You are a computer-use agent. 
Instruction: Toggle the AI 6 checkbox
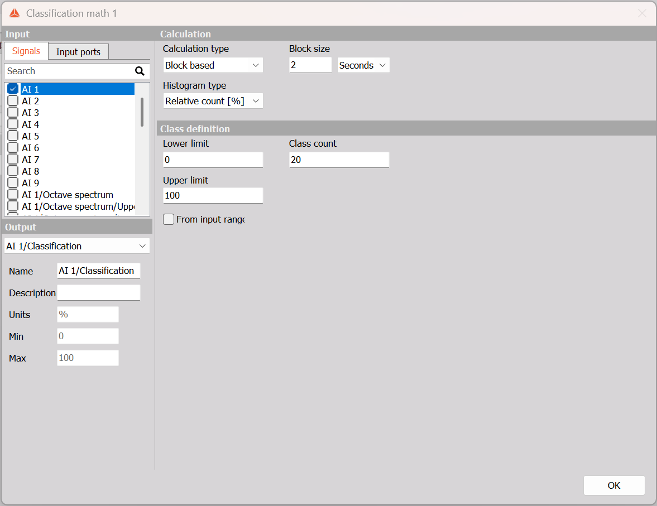click(13, 147)
